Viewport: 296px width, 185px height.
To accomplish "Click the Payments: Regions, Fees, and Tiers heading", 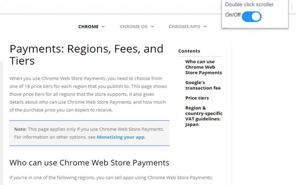I will click(x=86, y=55).
